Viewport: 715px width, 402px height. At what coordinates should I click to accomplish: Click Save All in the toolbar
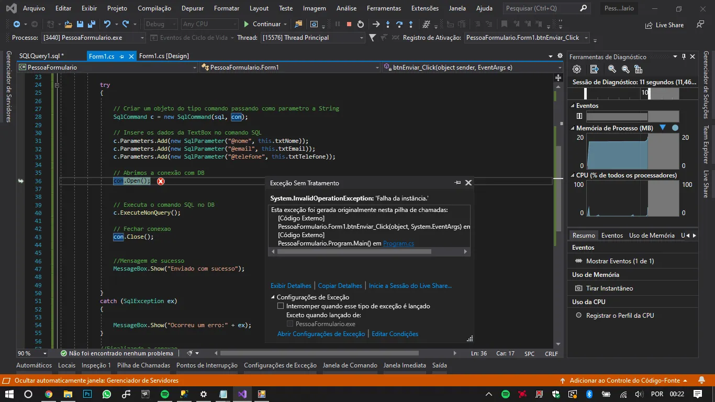click(91, 24)
